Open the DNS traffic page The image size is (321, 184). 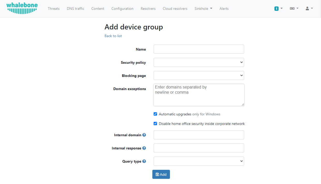76,9
